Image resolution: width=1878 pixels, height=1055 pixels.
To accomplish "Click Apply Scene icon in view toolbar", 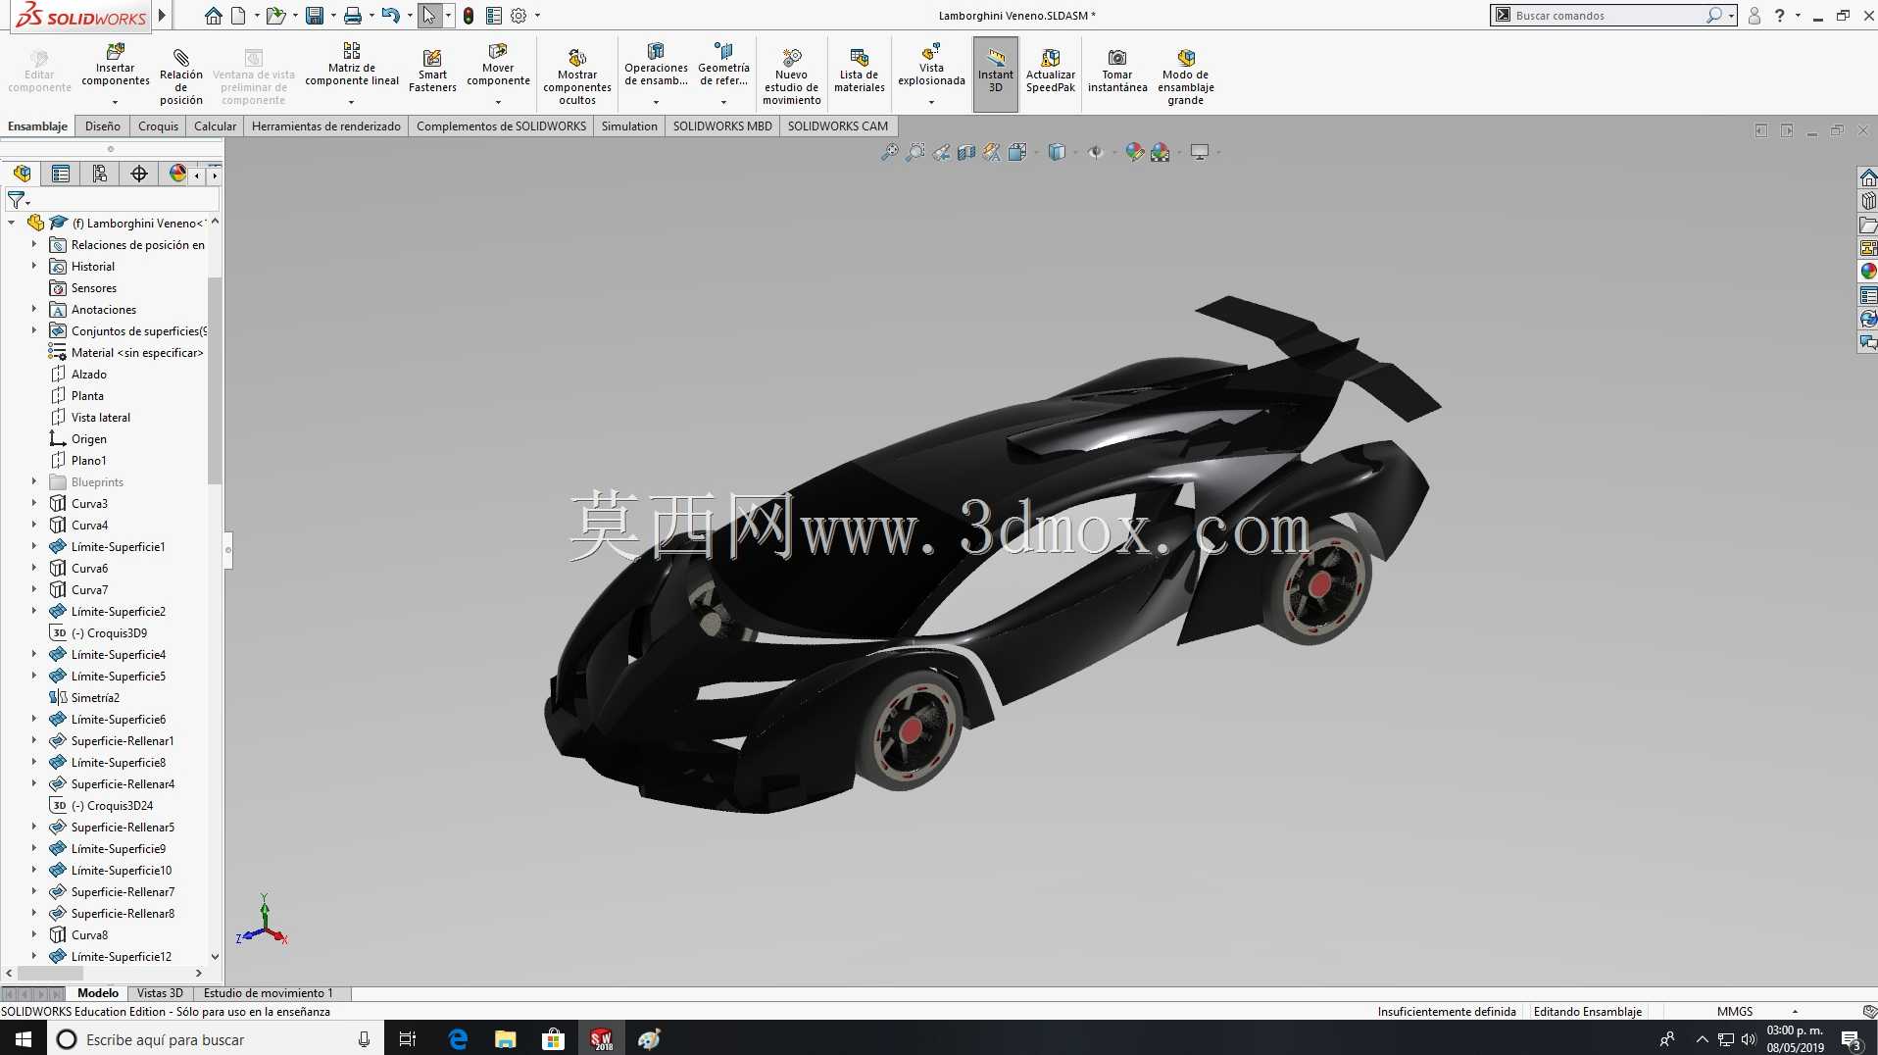I will 1161,152.
